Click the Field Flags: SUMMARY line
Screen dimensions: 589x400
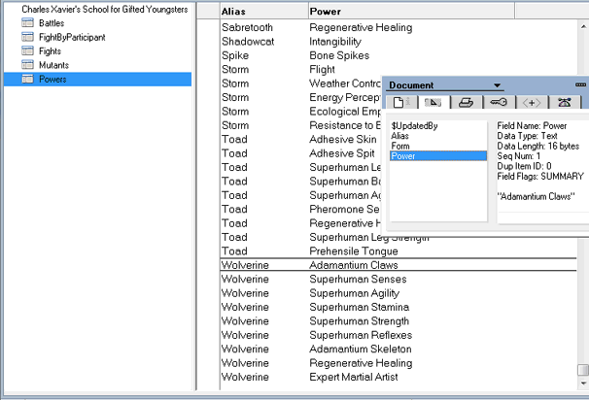click(x=540, y=177)
